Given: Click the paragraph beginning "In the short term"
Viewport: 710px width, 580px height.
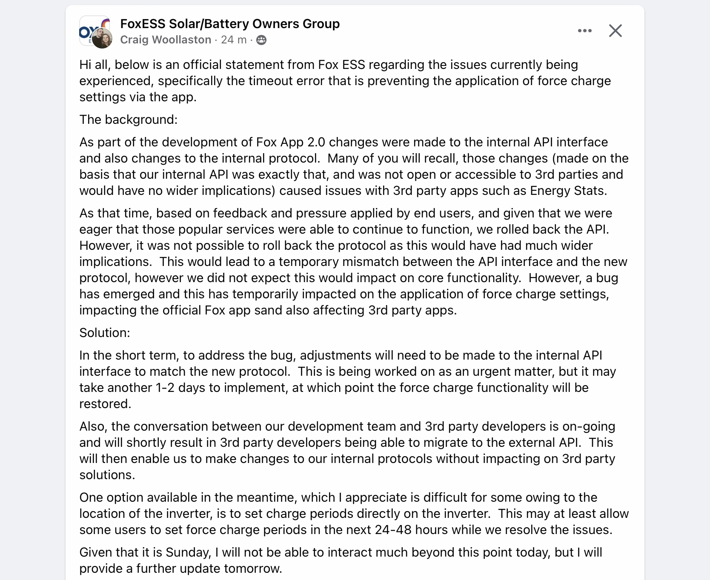Looking at the screenshot, I should tap(347, 380).
